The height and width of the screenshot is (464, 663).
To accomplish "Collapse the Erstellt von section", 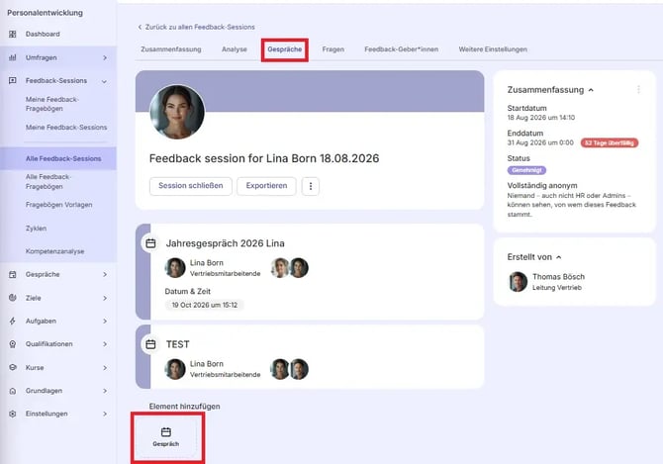I will click(558, 257).
